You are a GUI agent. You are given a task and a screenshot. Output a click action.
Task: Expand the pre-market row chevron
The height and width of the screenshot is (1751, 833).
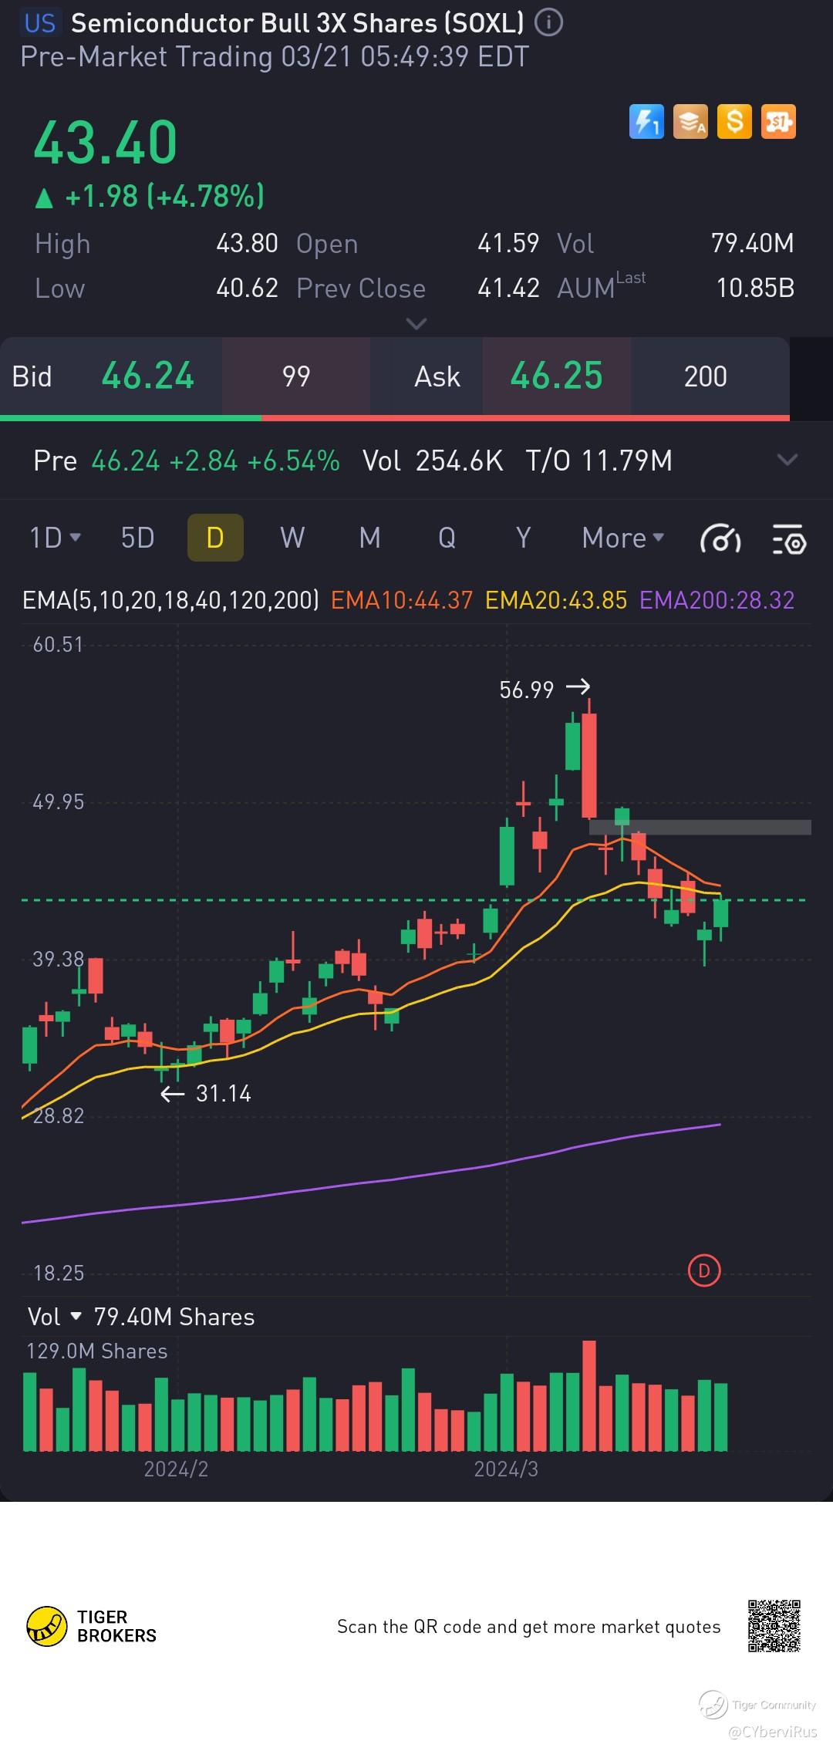[787, 461]
